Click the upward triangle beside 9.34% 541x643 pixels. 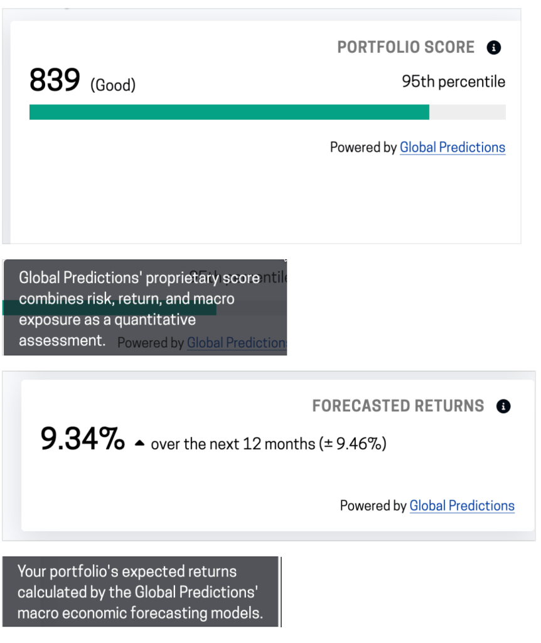tap(139, 444)
